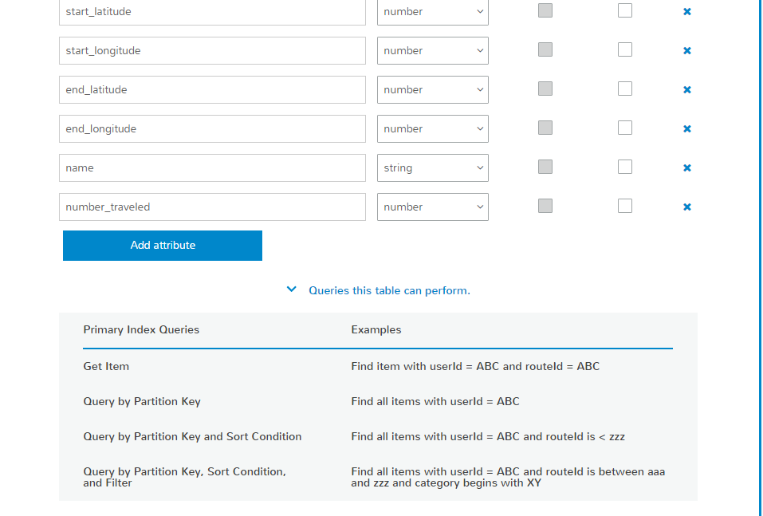763x516 pixels.
Task: Tick the white checkbox for start_latitude
Action: click(x=625, y=10)
